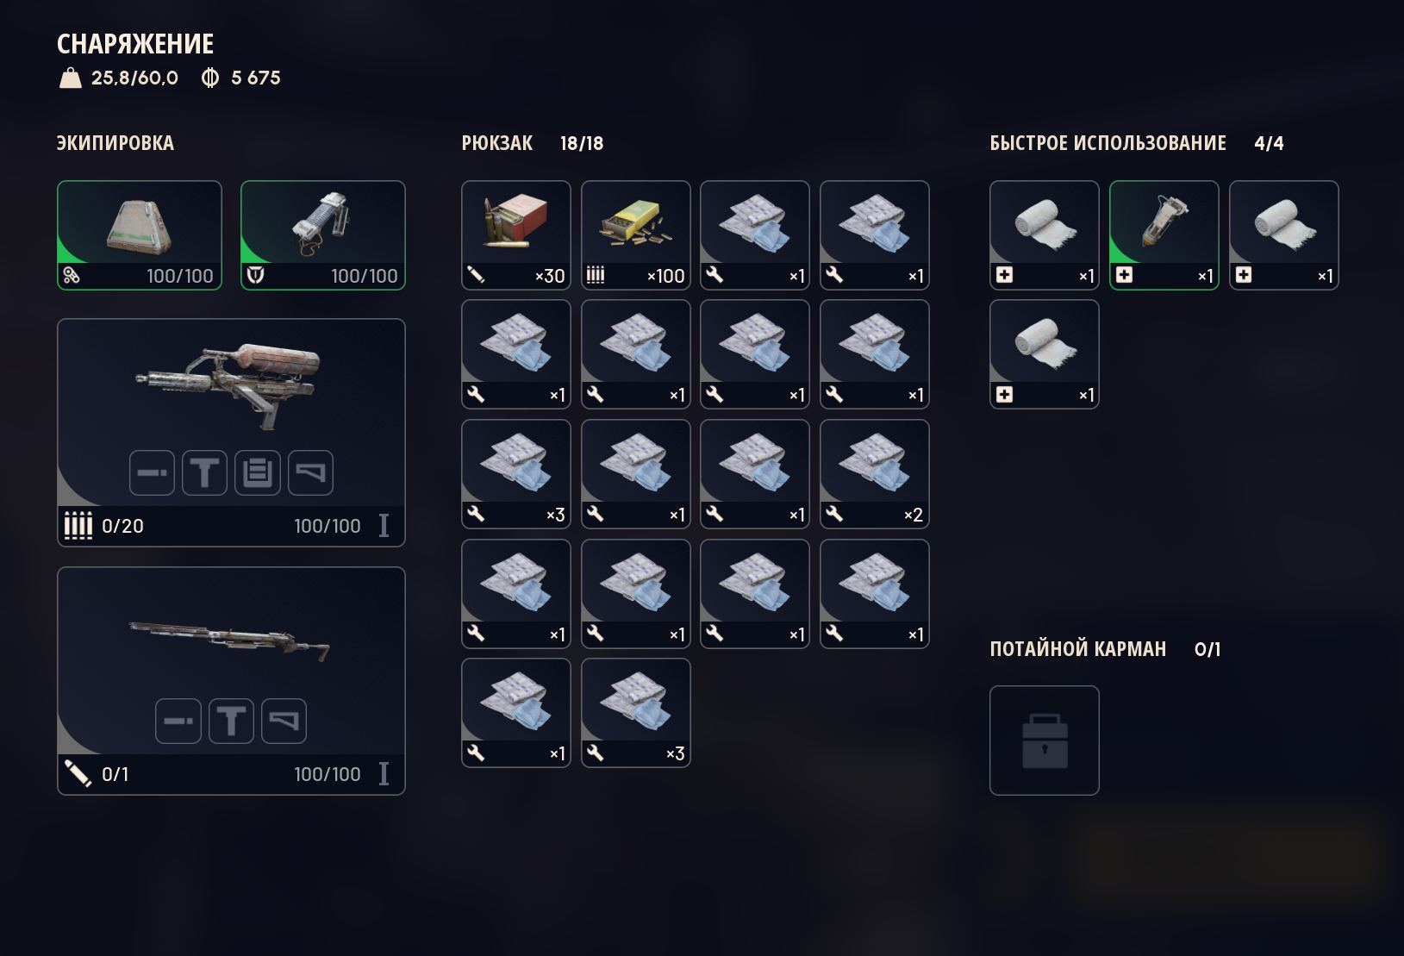Click the first weapon with 0/20 ammo
Image resolution: width=1404 pixels, height=956 pixels.
(231, 433)
